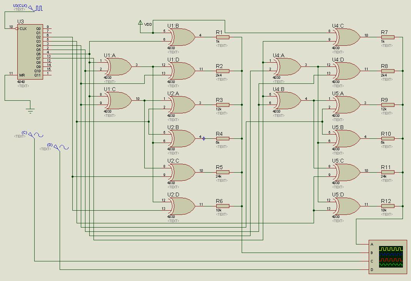411x281 pixels.
Task: Click oscilloscope channel A terminal
Action: pyautogui.click(x=372, y=244)
